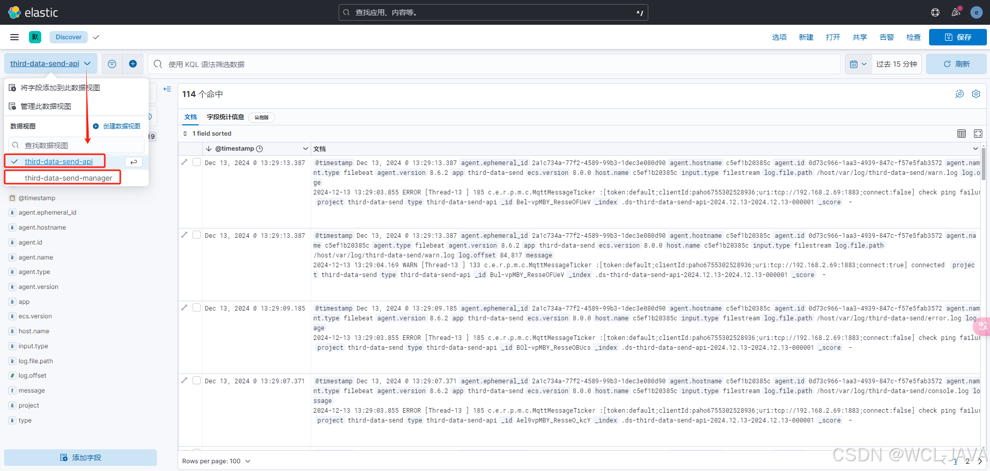The height and width of the screenshot is (471, 990).
Task: Open Rows per page: 100 dropdown
Action: pos(216,461)
